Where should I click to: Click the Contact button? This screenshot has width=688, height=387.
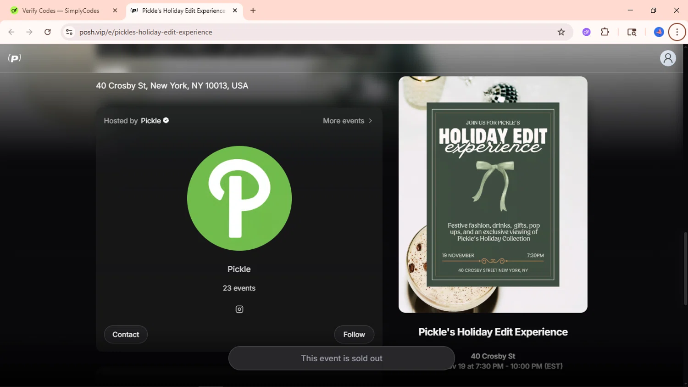pyautogui.click(x=126, y=335)
